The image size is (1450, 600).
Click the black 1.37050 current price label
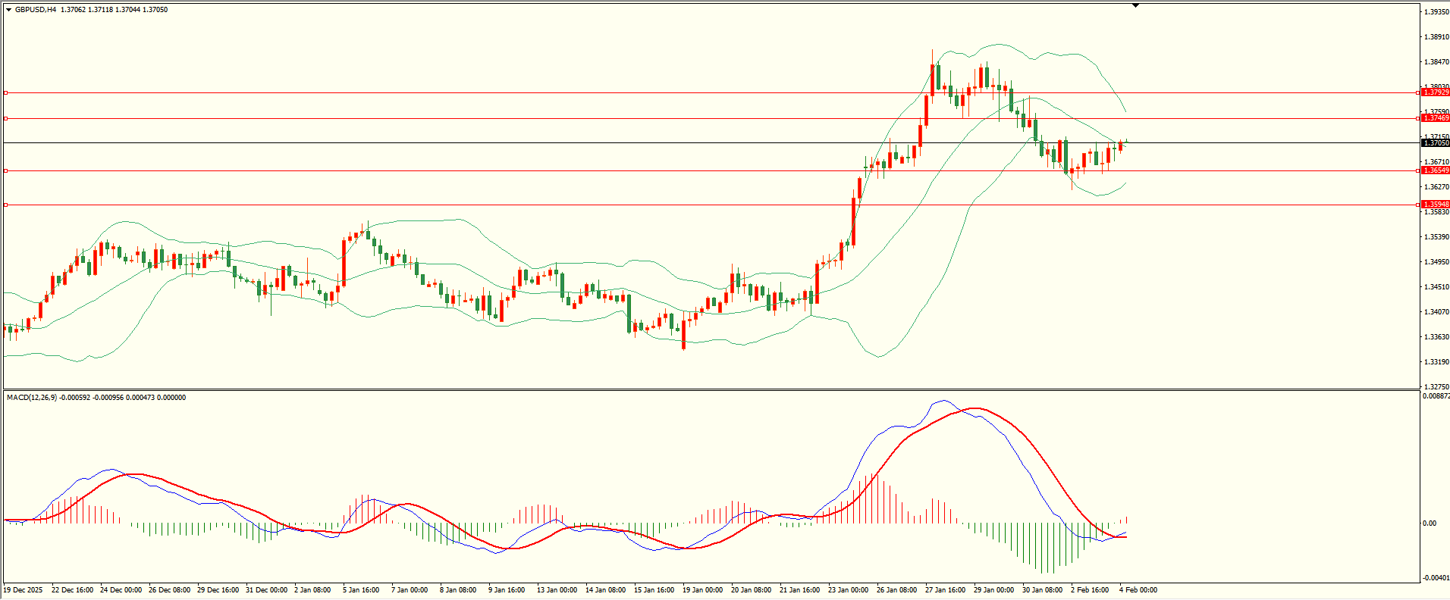1436,143
